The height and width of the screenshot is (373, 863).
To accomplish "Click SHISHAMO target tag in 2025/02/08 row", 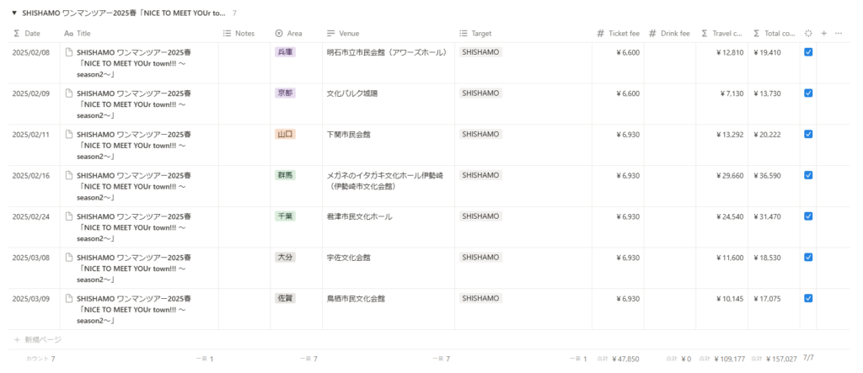I will point(480,52).
